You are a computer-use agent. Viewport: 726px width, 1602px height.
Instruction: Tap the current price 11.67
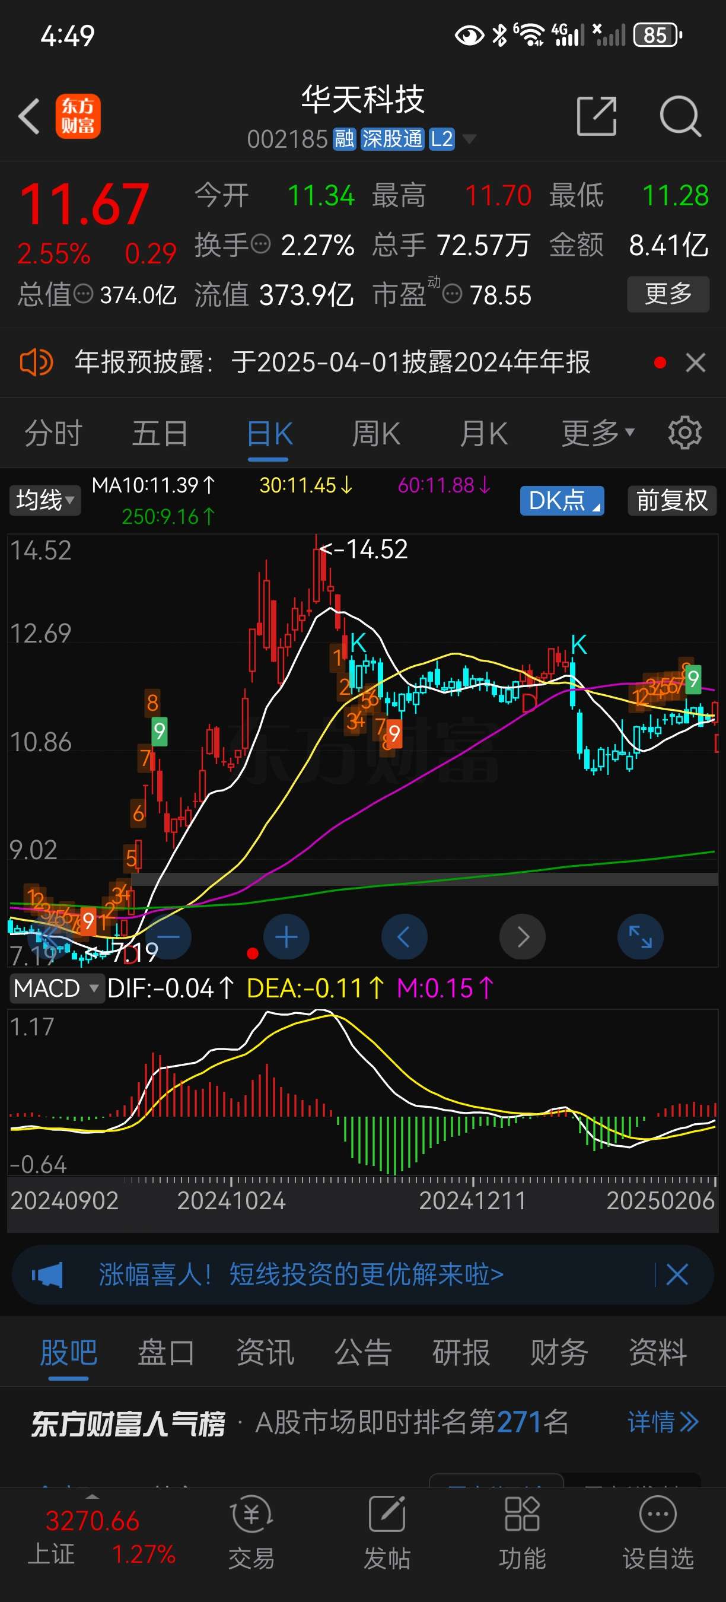point(85,204)
